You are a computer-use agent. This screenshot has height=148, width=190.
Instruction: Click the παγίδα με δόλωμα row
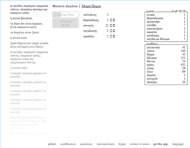point(166,39)
